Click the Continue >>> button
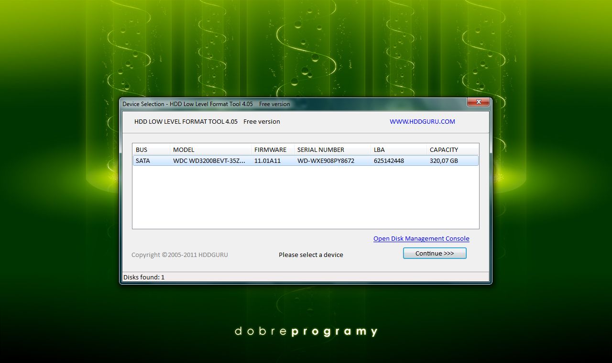Viewport: 612px width, 363px height. [435, 253]
